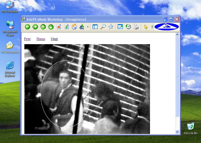
Task: Toggle the contents side panel icon
Action: click(x=95, y=27)
